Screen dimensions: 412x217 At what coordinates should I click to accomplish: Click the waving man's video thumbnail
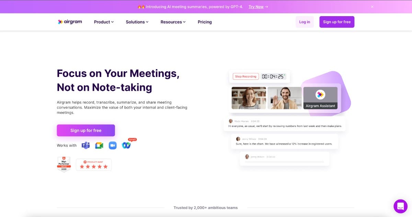tap(285, 98)
